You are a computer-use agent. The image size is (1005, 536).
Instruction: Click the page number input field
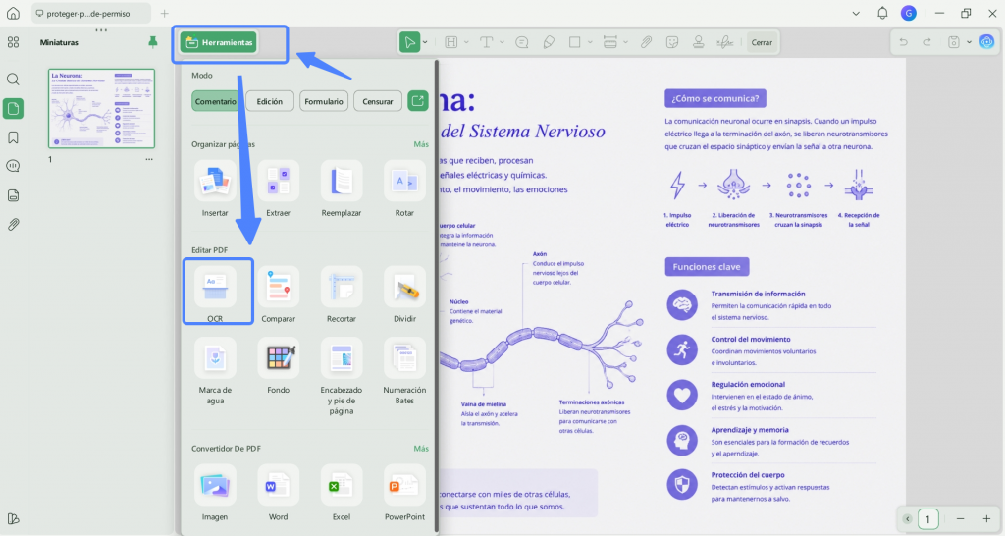point(927,519)
